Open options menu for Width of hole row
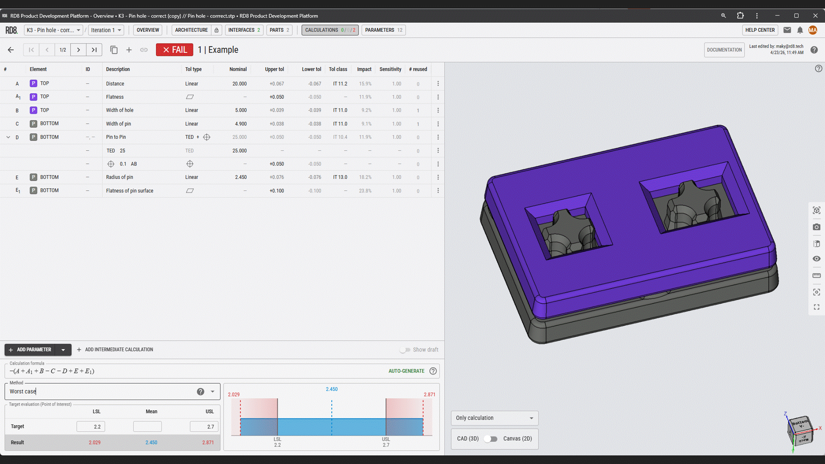Viewport: 825px width, 464px height. pyautogui.click(x=438, y=110)
